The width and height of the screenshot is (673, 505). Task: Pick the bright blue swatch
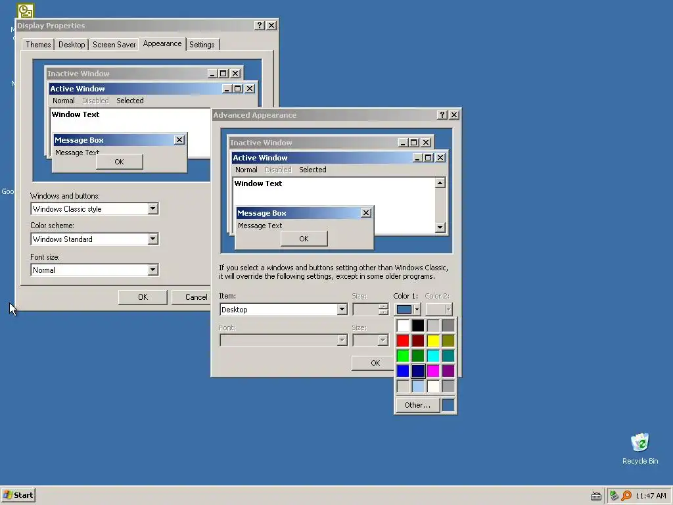(403, 371)
